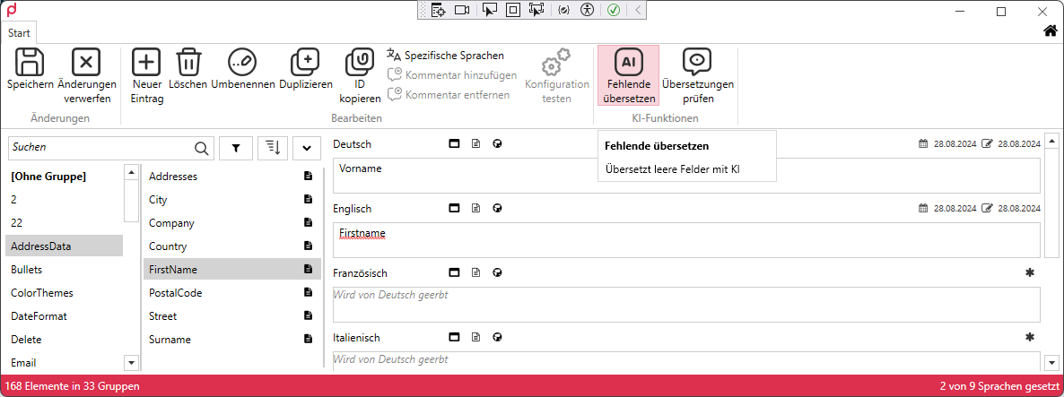Click the search magnifier icon

202,148
